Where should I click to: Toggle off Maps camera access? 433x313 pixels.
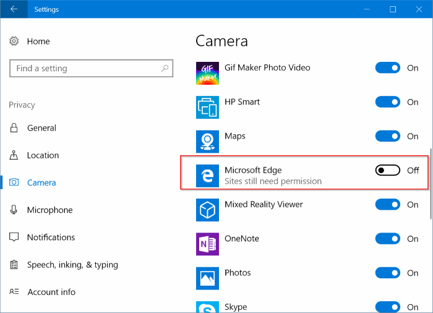point(387,136)
